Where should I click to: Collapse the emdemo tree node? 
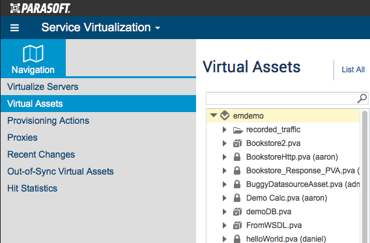[214, 115]
